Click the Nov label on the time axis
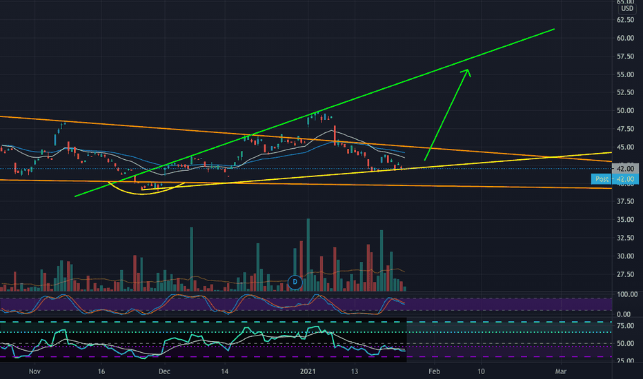Viewport: 643px width, 379px height. [x=35, y=371]
